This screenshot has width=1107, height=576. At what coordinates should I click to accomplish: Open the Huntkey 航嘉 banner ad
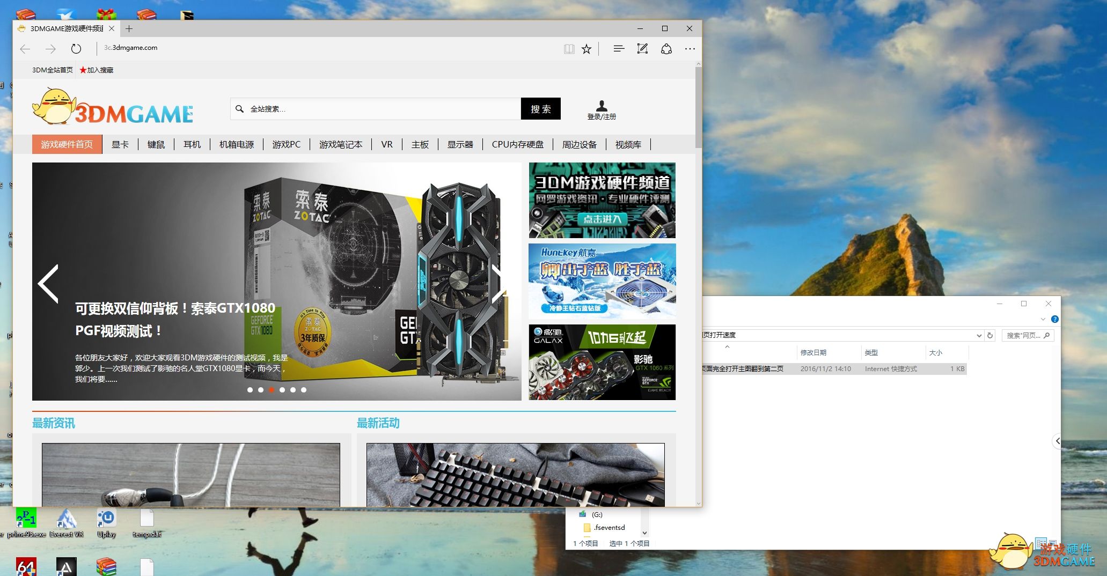tap(602, 281)
